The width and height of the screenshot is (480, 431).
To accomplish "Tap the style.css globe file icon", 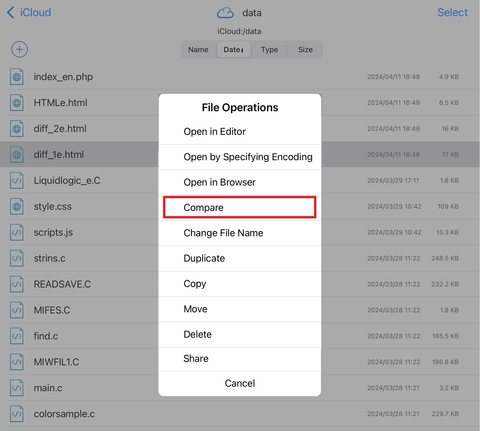I will (x=17, y=207).
